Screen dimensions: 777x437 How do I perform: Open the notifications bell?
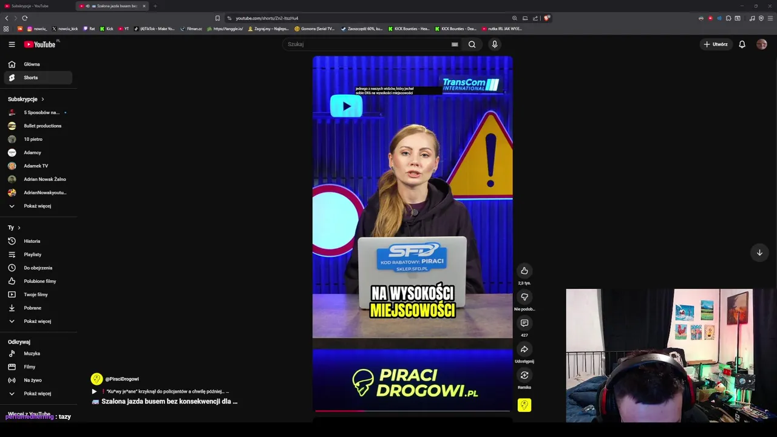click(x=742, y=44)
